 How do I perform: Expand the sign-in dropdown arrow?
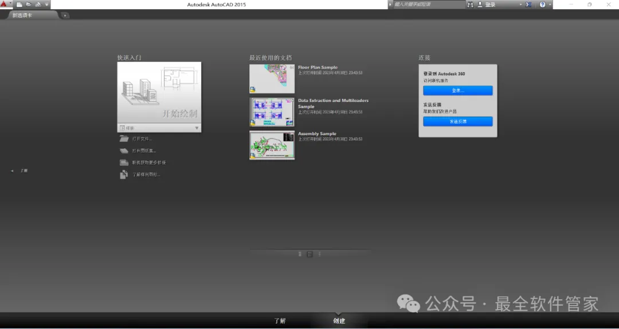click(x=520, y=5)
